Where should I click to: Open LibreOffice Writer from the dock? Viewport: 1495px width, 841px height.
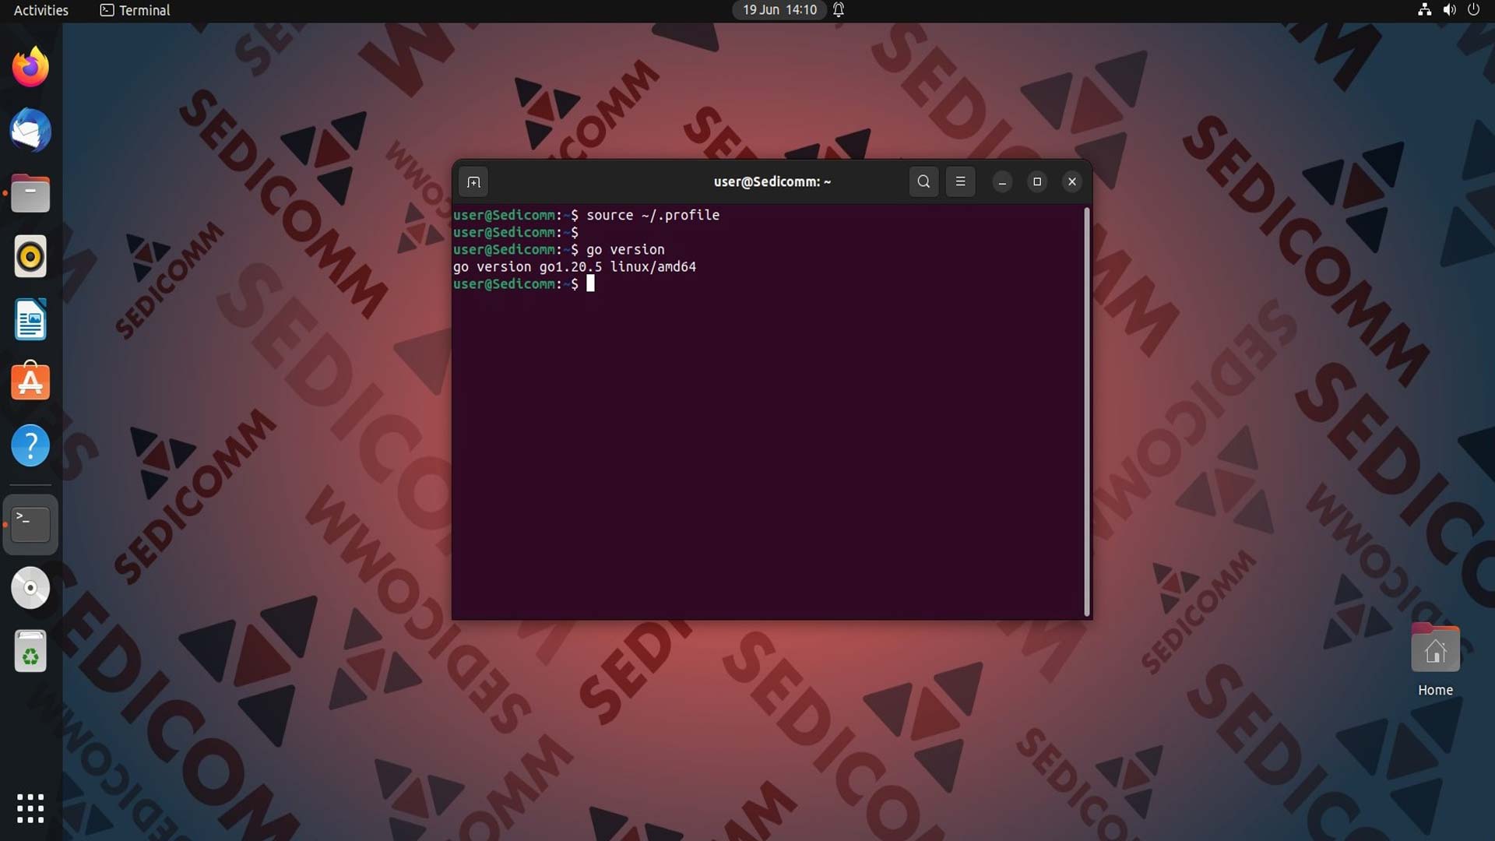tap(30, 319)
